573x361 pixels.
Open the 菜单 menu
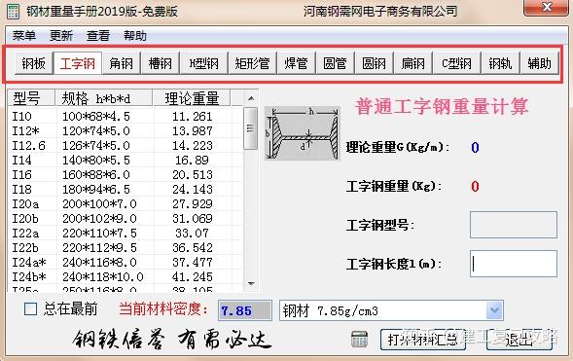(x=24, y=36)
